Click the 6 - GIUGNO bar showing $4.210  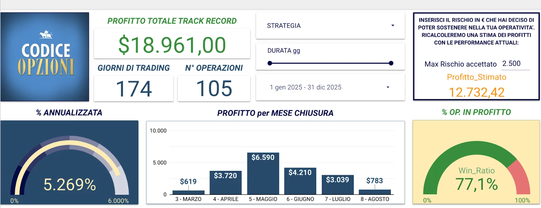coord(300,181)
